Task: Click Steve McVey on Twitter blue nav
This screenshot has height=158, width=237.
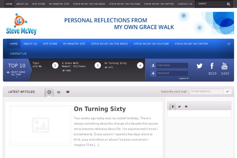Action: (x=191, y=44)
